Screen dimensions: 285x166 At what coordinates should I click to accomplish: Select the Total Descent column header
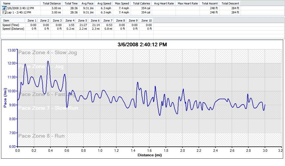click(x=230, y=3)
